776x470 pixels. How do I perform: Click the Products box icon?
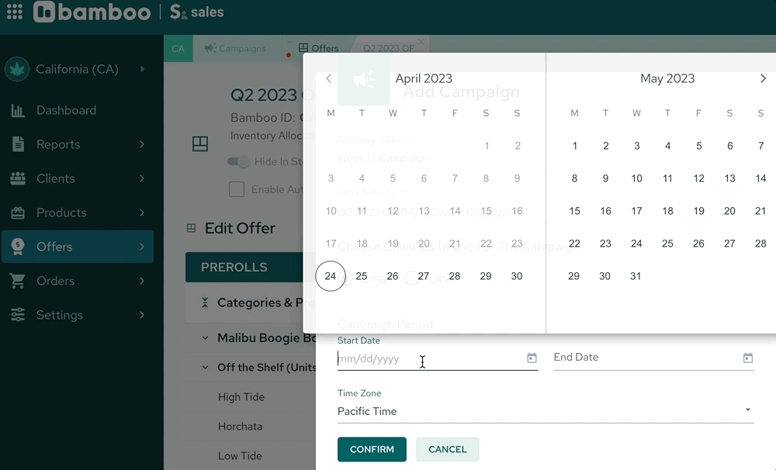pos(18,213)
